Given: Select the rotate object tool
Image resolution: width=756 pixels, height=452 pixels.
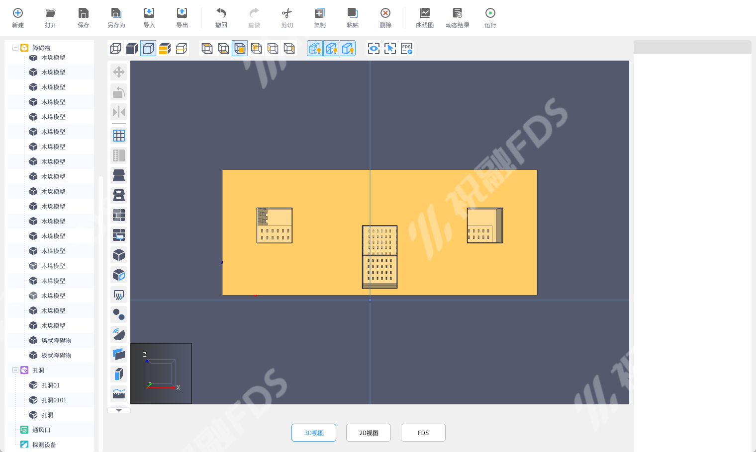Looking at the screenshot, I should click(119, 92).
